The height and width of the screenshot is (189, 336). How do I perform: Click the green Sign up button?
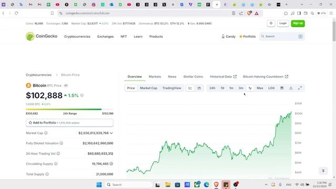click(x=298, y=23)
